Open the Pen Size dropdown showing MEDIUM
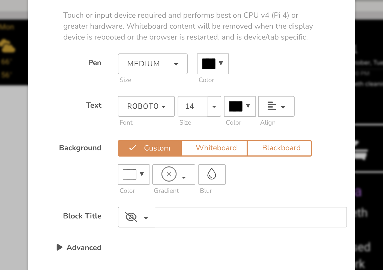 point(152,64)
